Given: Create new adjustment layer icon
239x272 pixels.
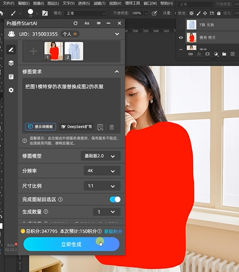Looking at the screenshot, I should click(216, 54).
